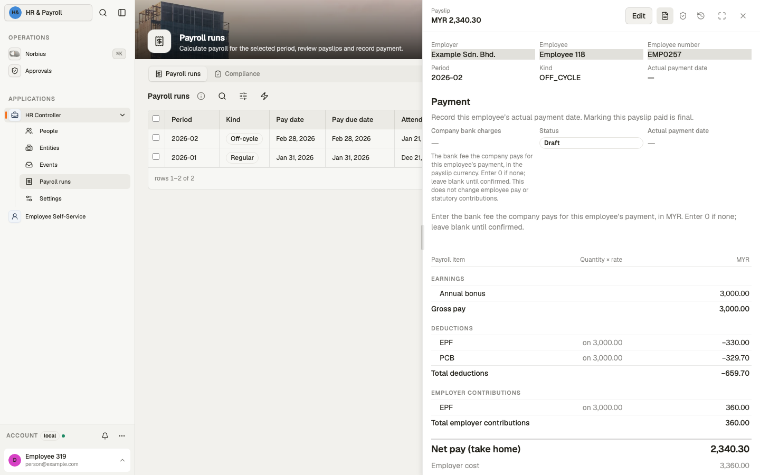Image resolution: width=760 pixels, height=475 pixels.
Task: Click the Off-cycle kind badge
Action: [x=244, y=139]
